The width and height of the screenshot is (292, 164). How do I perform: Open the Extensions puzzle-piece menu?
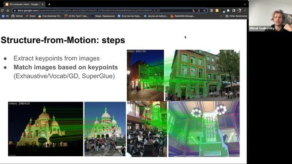click(x=228, y=10)
